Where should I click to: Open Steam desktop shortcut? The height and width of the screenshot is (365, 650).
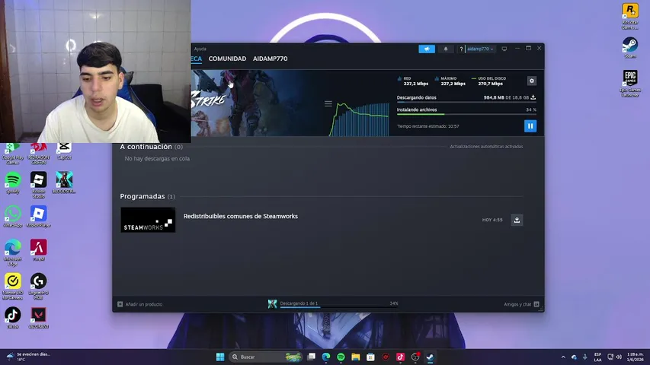tap(630, 47)
